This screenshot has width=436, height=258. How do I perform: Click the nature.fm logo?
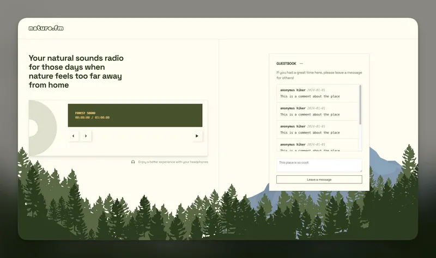coord(46,28)
